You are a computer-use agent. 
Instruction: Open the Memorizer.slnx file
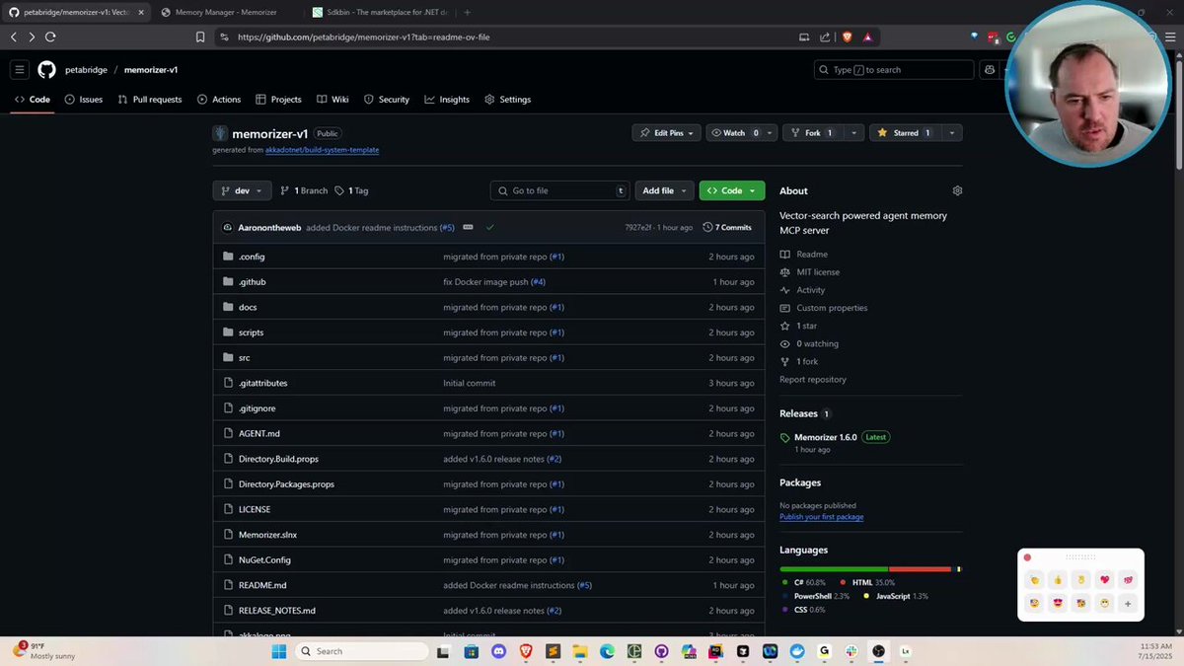[267, 535]
